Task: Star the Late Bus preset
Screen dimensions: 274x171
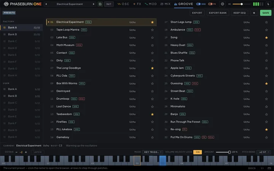Action: tap(152, 38)
